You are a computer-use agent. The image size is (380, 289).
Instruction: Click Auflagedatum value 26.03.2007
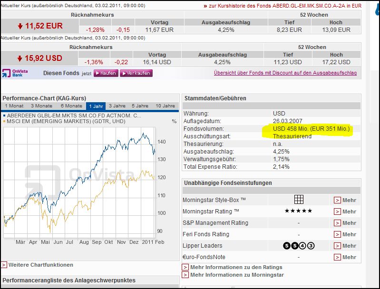[x=287, y=121]
